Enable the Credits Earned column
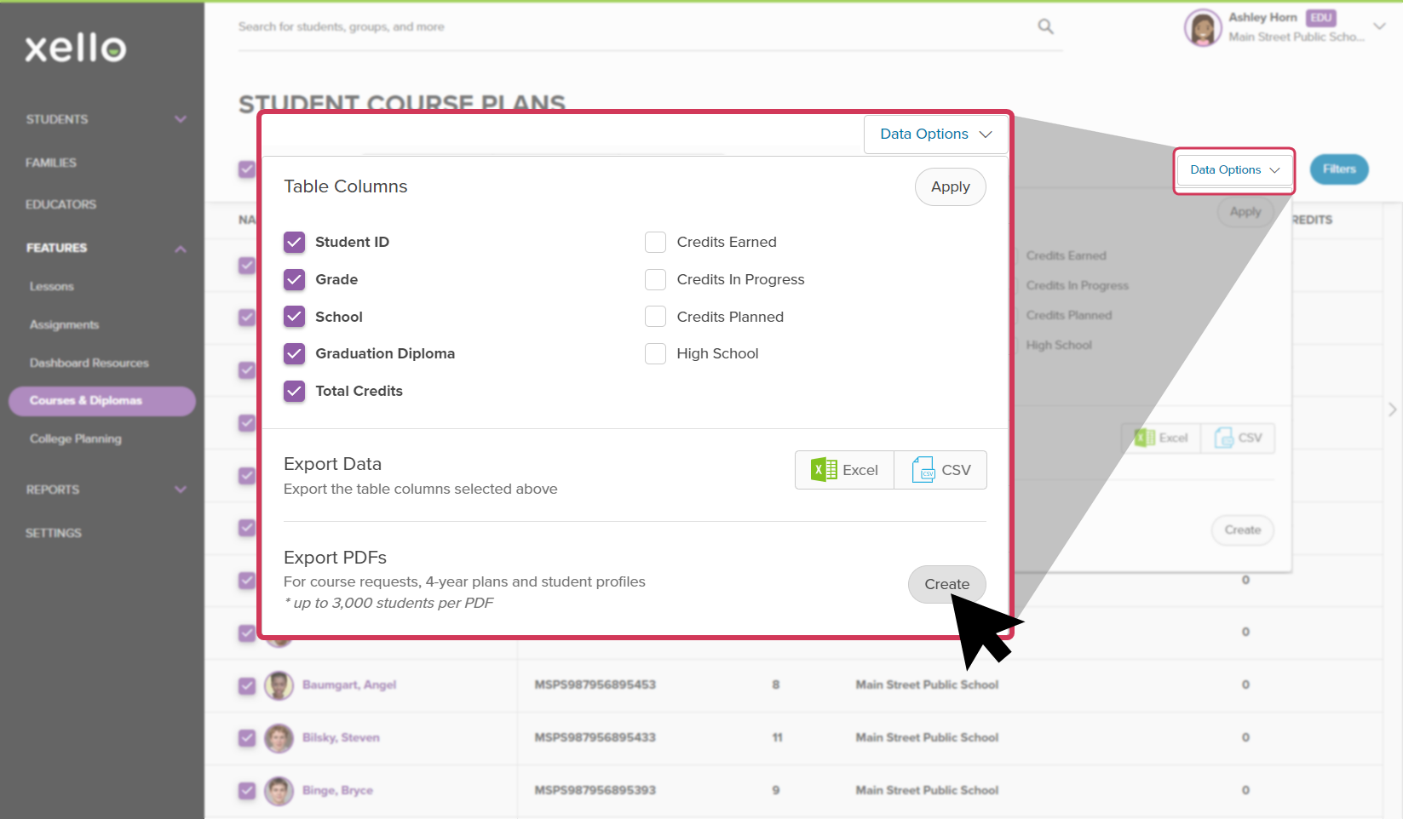1403x819 pixels. 655,242
